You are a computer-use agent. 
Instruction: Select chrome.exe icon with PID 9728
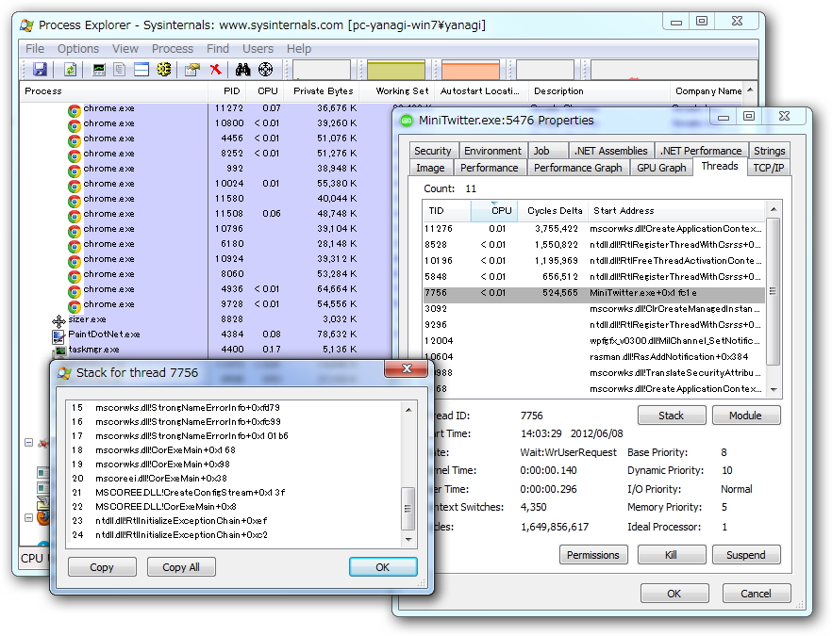(75, 306)
